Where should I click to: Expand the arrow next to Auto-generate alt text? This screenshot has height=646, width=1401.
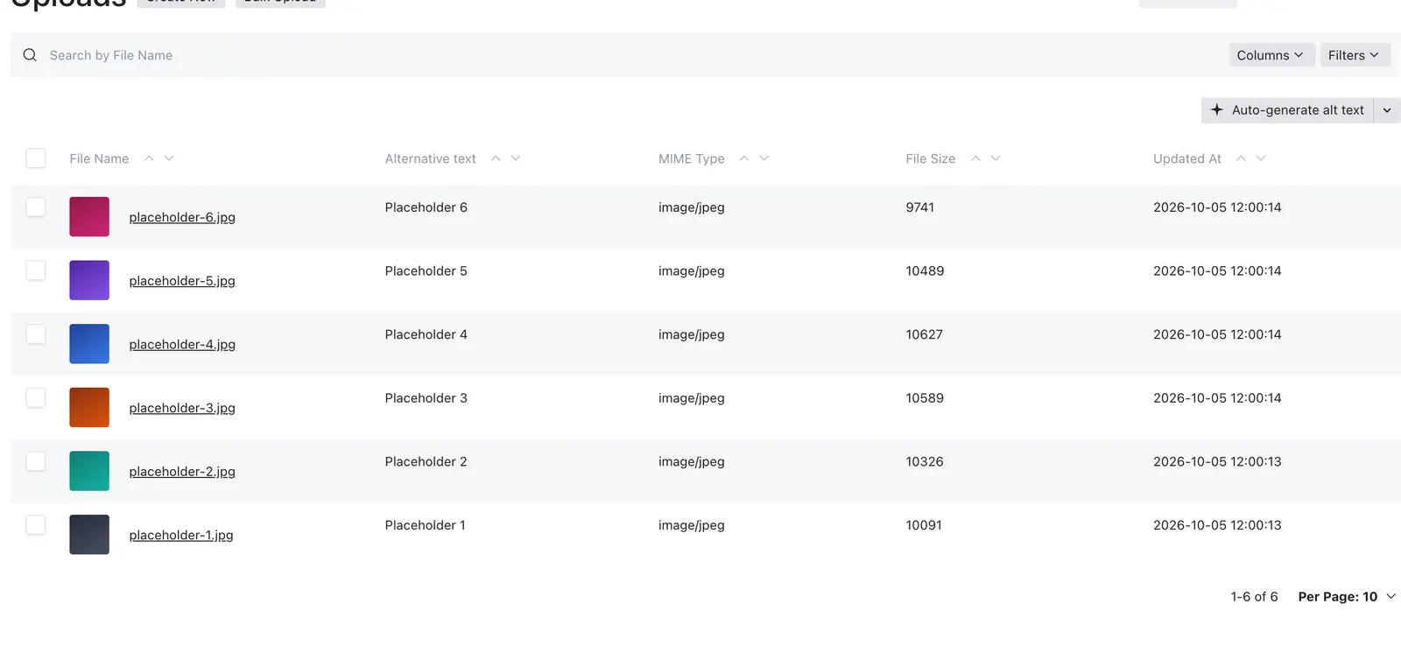pos(1387,110)
